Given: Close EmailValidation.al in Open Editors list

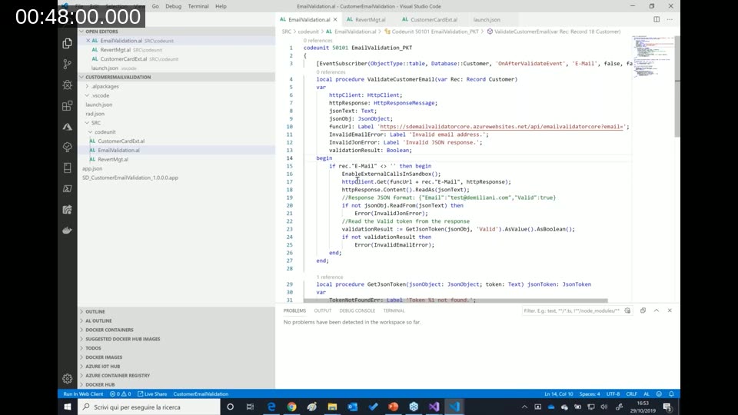Looking at the screenshot, I should point(88,41).
